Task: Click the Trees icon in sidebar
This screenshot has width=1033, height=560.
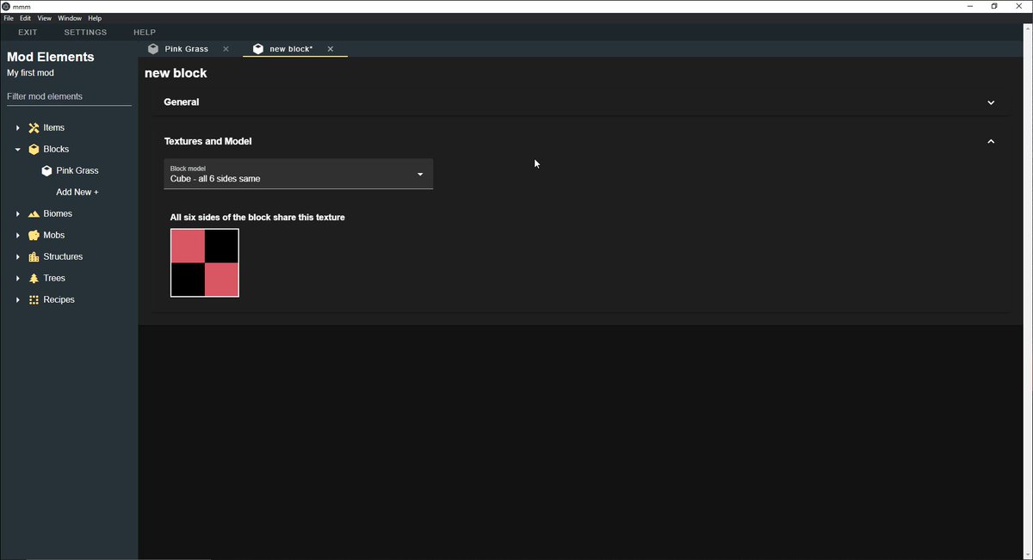Action: (x=34, y=278)
